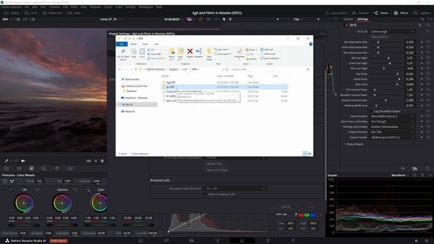The image size is (434, 244).
Task: Open Nodes panel in Resolve top toolbar
Action: coord(381,13)
